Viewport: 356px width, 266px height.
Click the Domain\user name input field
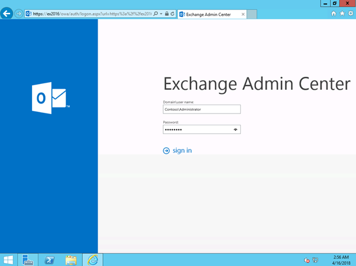[202, 109]
